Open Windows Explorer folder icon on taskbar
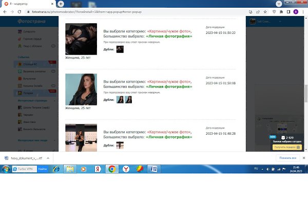This screenshot has height=215, width=308. (x=69, y=169)
